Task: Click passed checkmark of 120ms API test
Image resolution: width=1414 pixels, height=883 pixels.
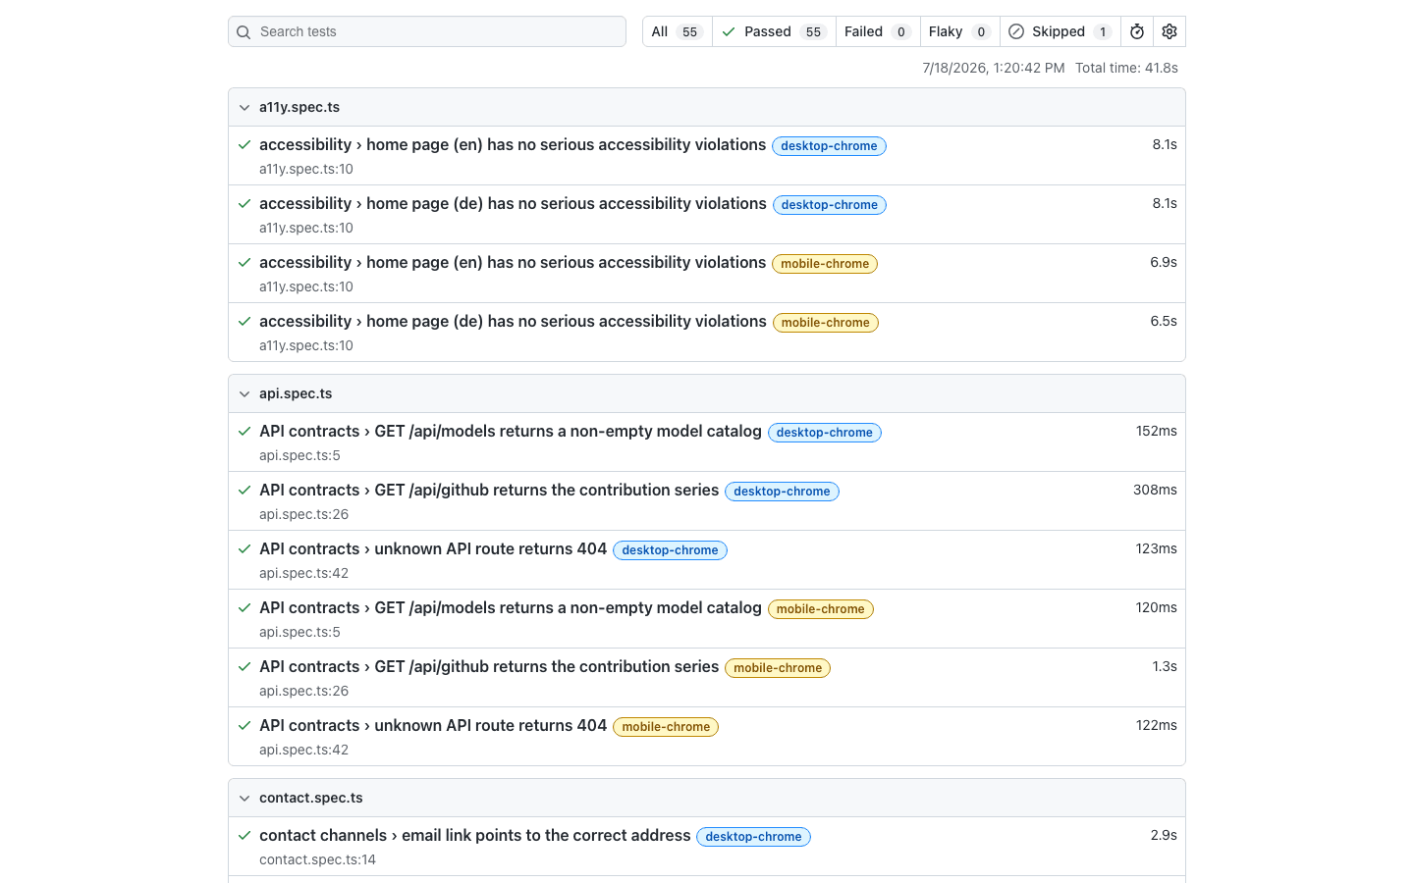Action: coord(245,608)
